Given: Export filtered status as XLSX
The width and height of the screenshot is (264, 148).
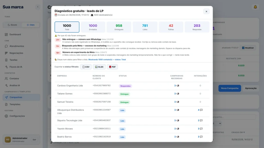Looking at the screenshot, I should click(99, 67).
